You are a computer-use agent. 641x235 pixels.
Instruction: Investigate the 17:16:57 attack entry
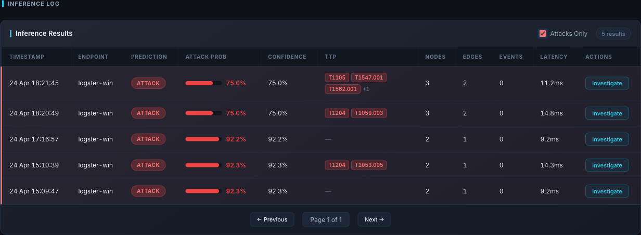[607, 139]
